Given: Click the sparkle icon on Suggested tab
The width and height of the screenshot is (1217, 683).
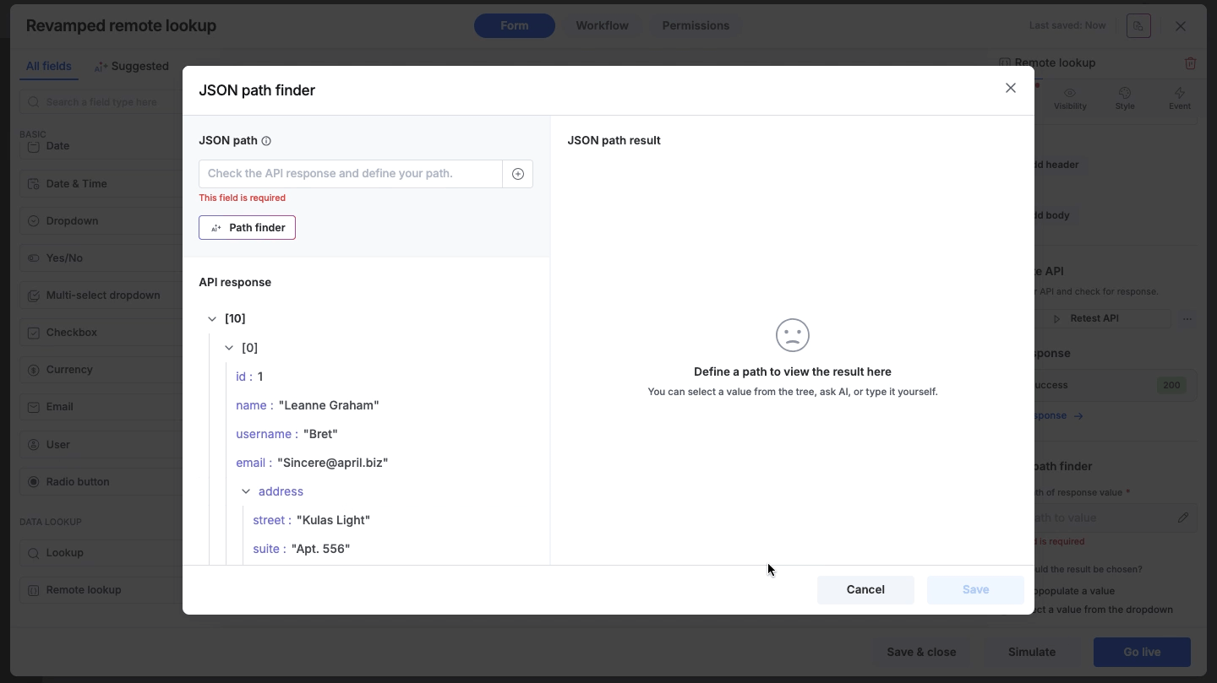Looking at the screenshot, I should coord(101,67).
